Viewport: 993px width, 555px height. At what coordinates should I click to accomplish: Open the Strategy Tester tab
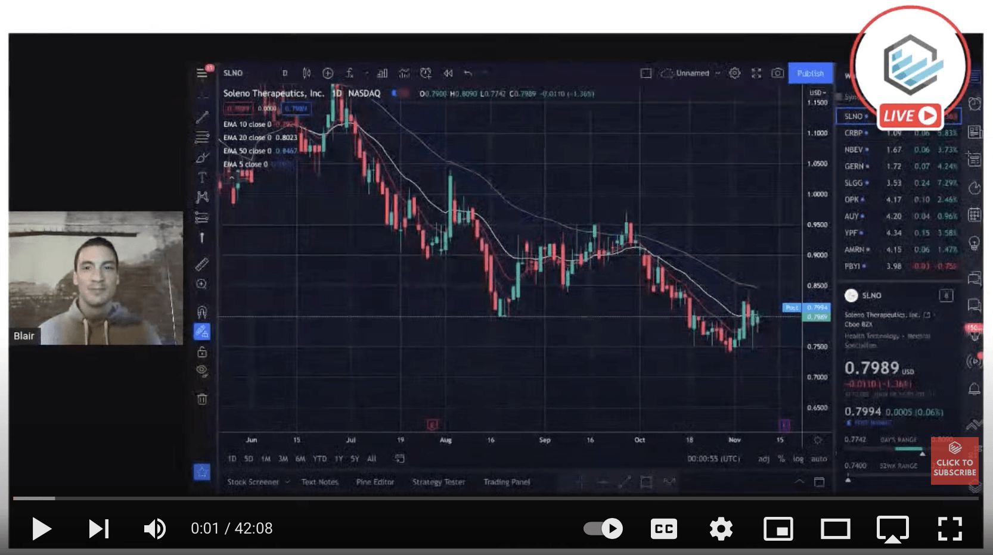tap(439, 482)
